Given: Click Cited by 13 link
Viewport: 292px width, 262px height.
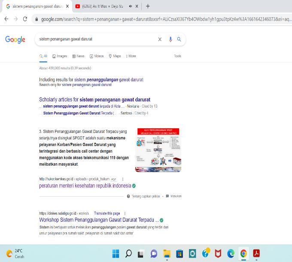Looking at the screenshot, I should [149, 106].
